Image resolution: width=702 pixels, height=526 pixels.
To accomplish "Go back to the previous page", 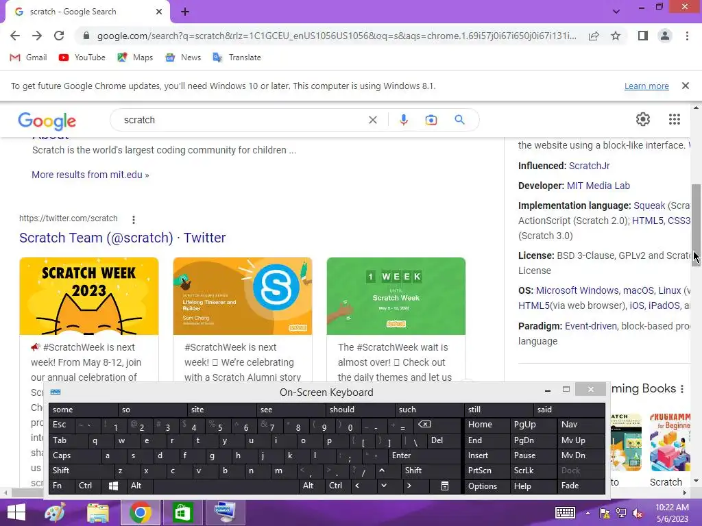I will pyautogui.click(x=15, y=36).
